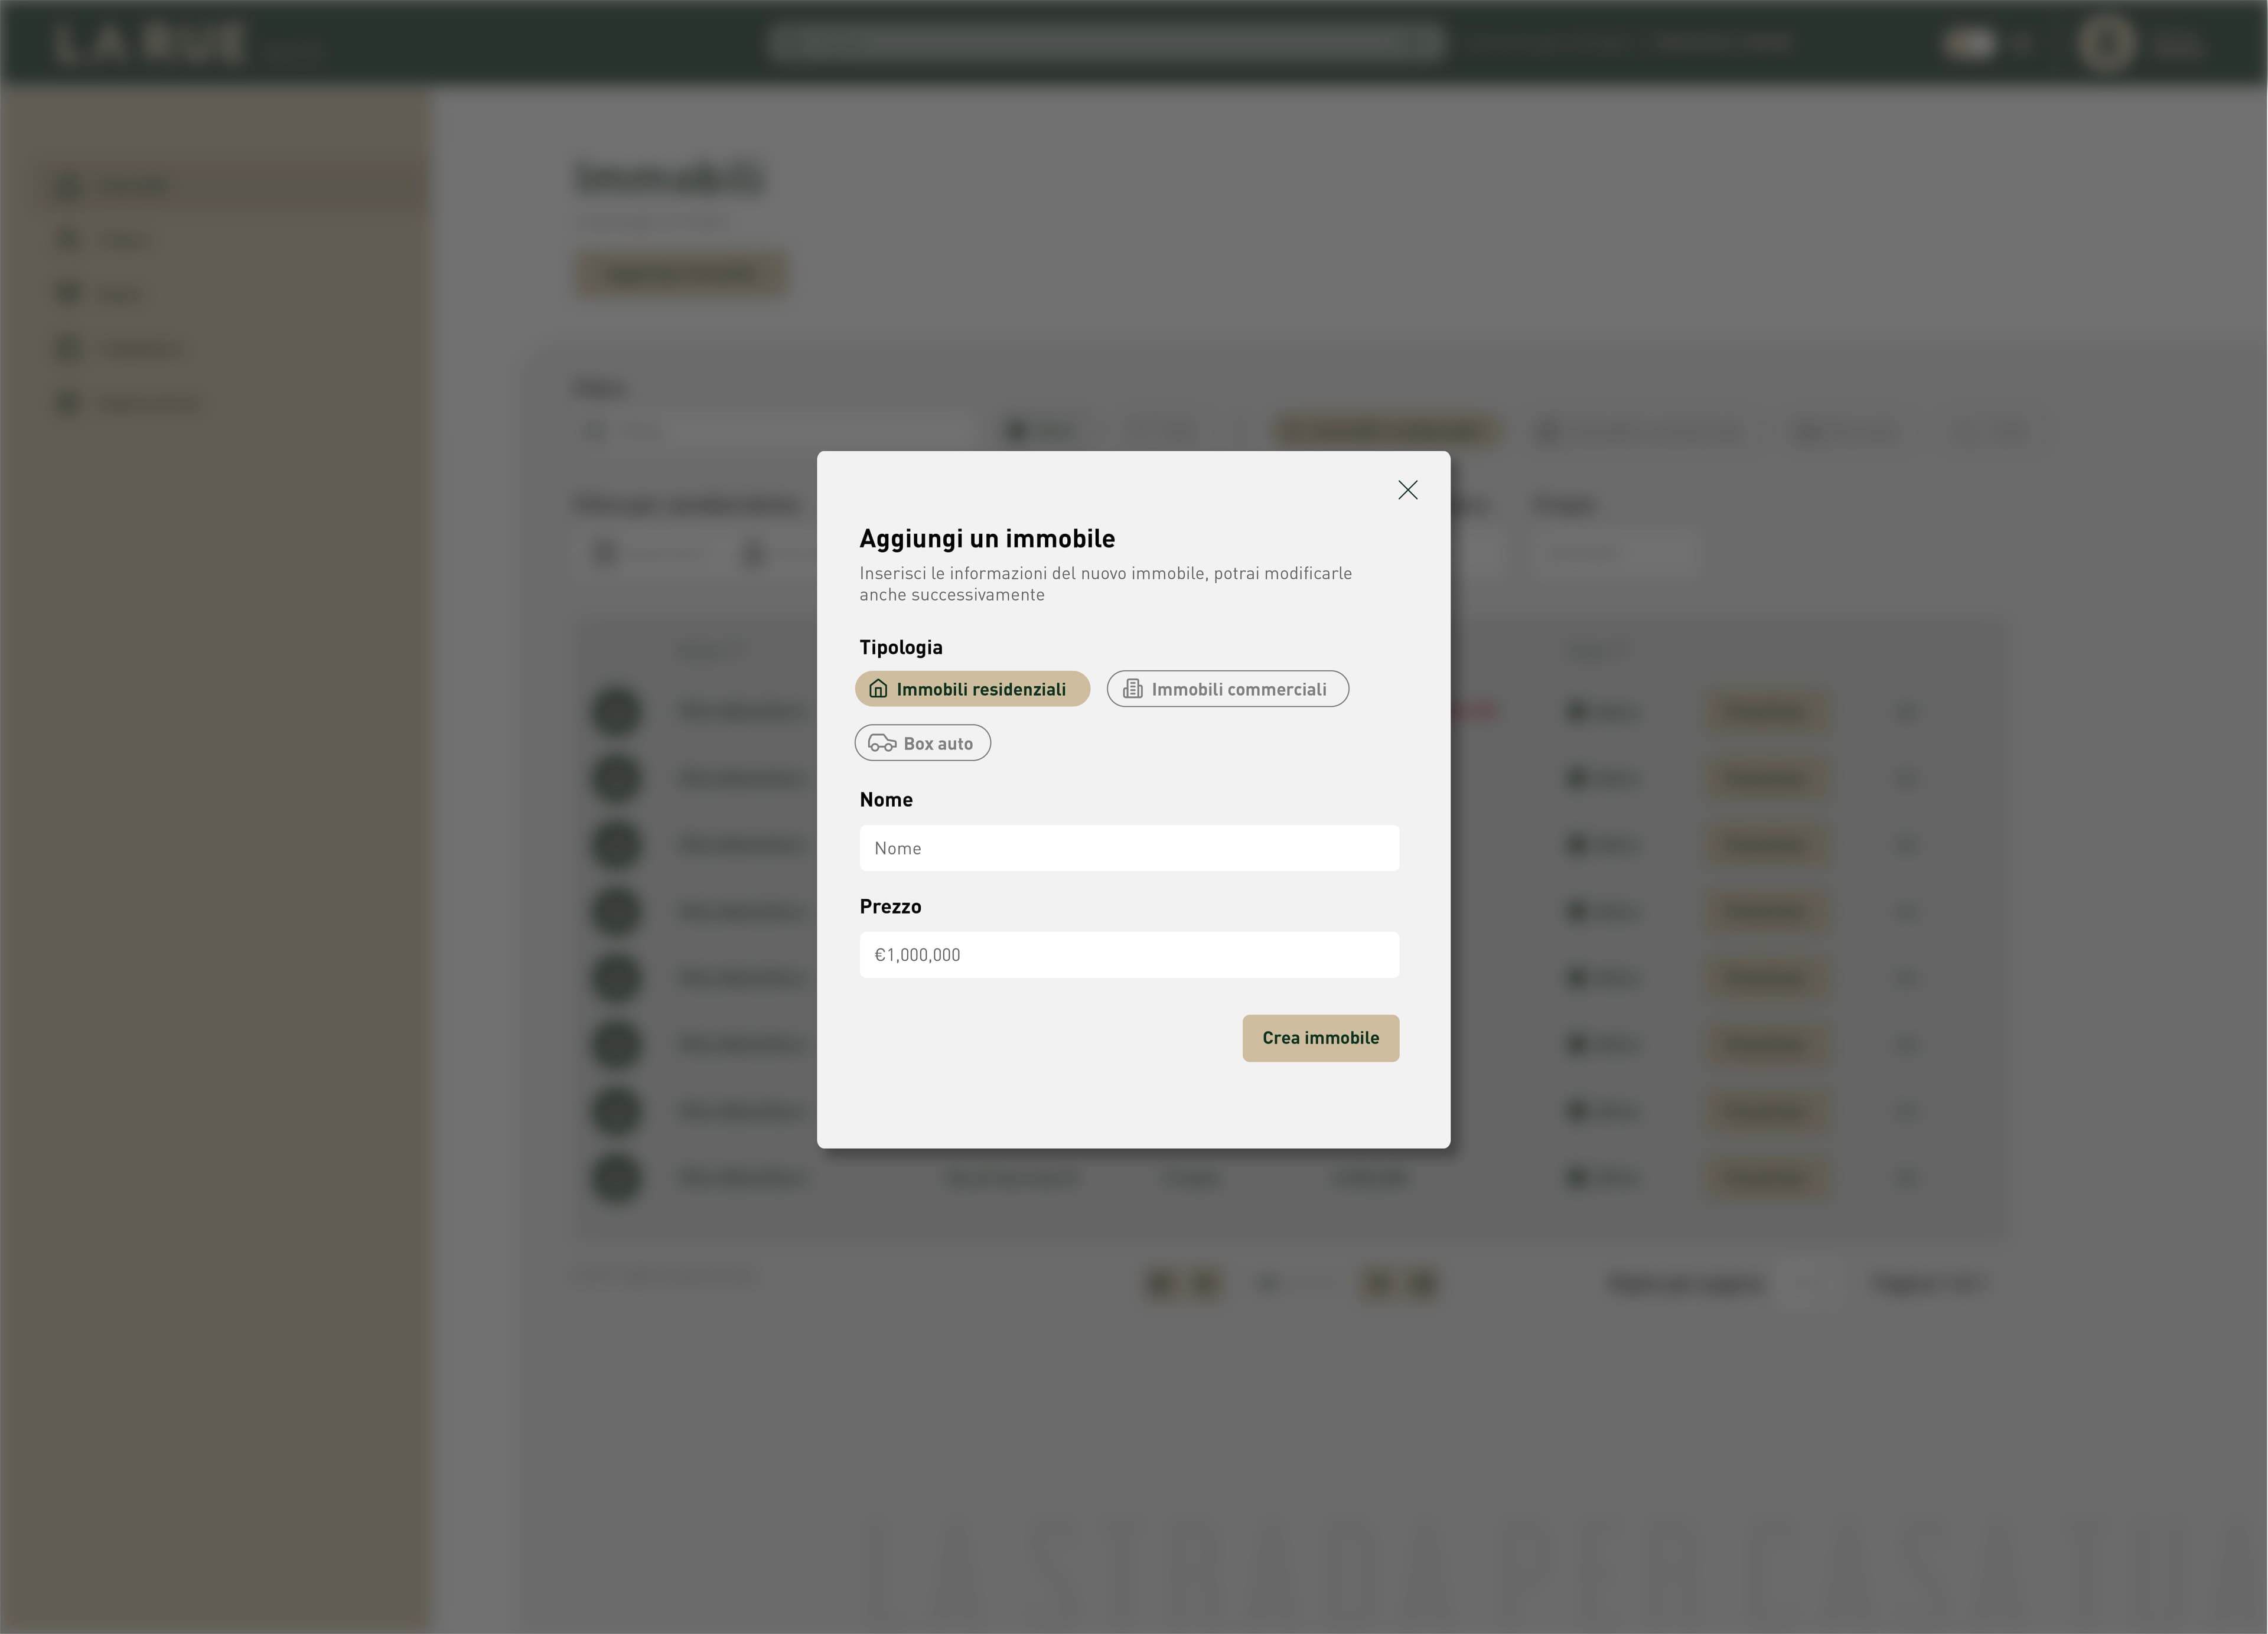Pick the Box auto type option
The image size is (2268, 1634).
coord(922,743)
